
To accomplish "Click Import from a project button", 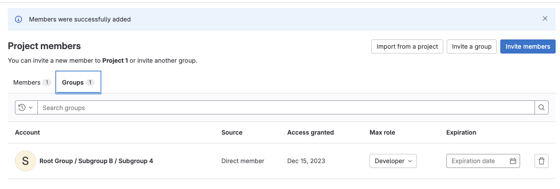I will click(x=407, y=46).
